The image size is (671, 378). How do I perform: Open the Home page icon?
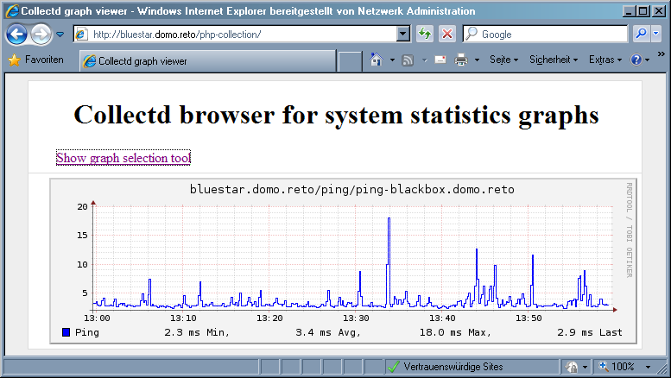376,60
